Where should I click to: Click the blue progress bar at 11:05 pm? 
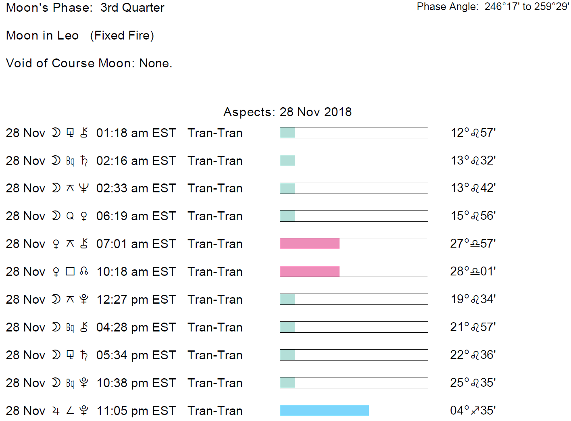pos(324,411)
